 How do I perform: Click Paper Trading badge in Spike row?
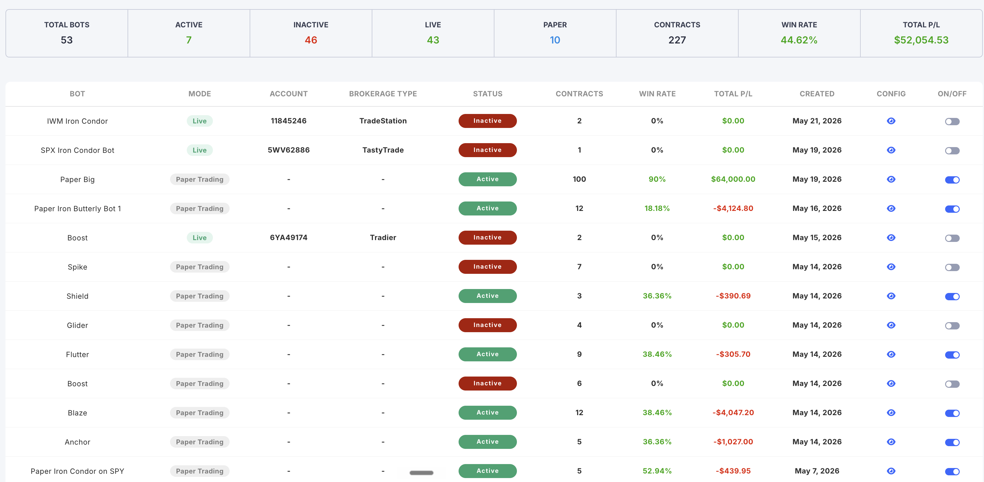200,267
